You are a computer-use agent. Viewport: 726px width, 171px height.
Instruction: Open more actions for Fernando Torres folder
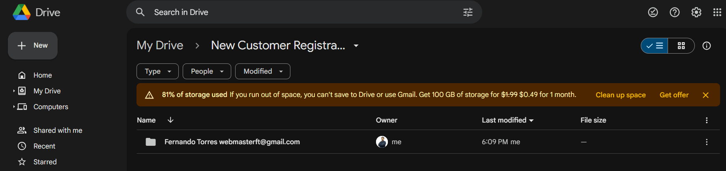tap(707, 142)
